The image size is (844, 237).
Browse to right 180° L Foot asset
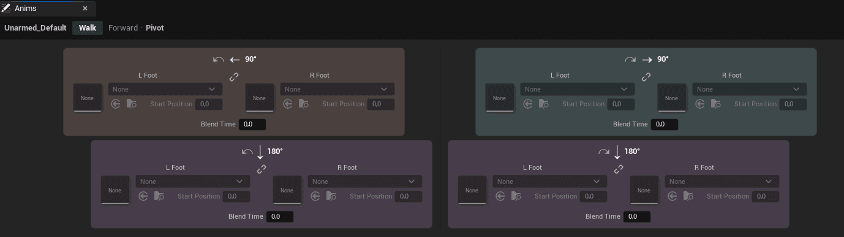(516, 196)
